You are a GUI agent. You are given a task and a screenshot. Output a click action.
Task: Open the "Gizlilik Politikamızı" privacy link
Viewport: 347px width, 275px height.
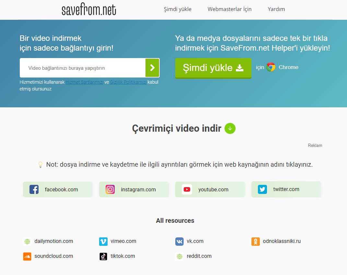point(128,82)
